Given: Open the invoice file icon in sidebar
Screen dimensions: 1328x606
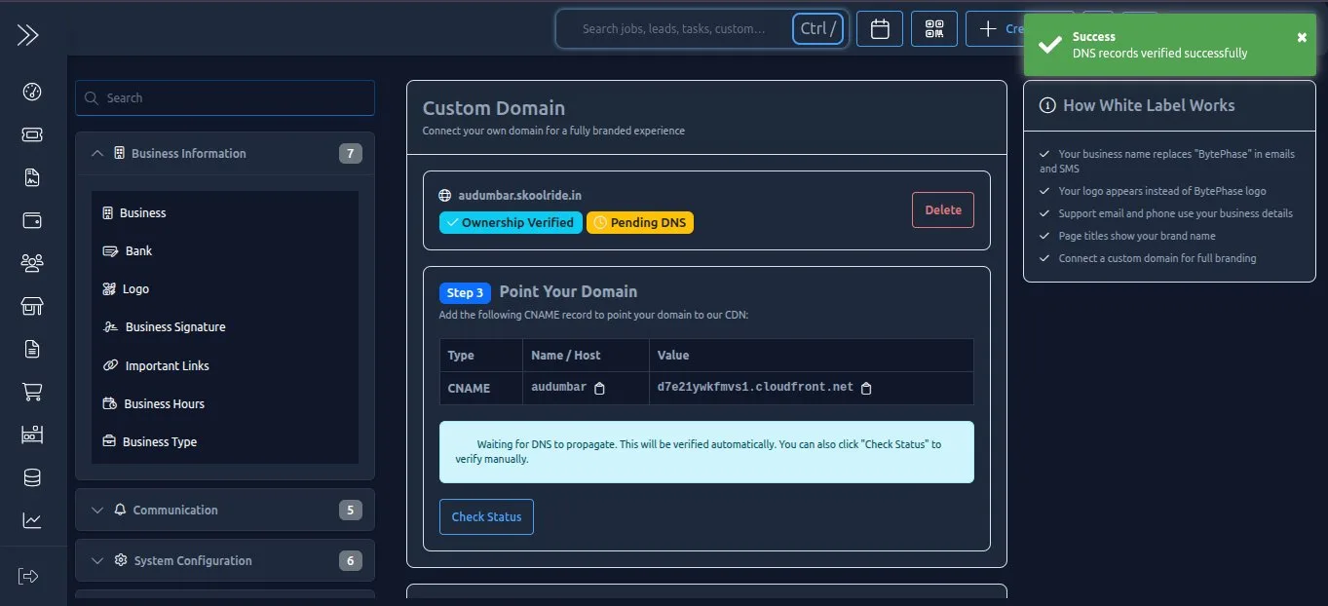Looking at the screenshot, I should [32, 177].
